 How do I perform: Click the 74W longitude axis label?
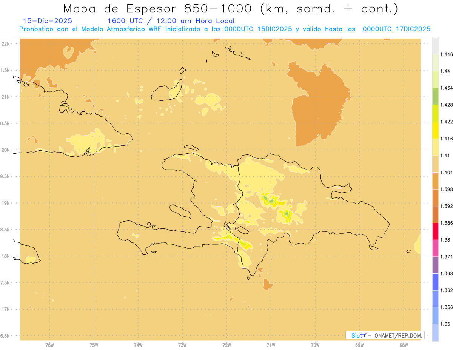pyautogui.click(x=138, y=345)
